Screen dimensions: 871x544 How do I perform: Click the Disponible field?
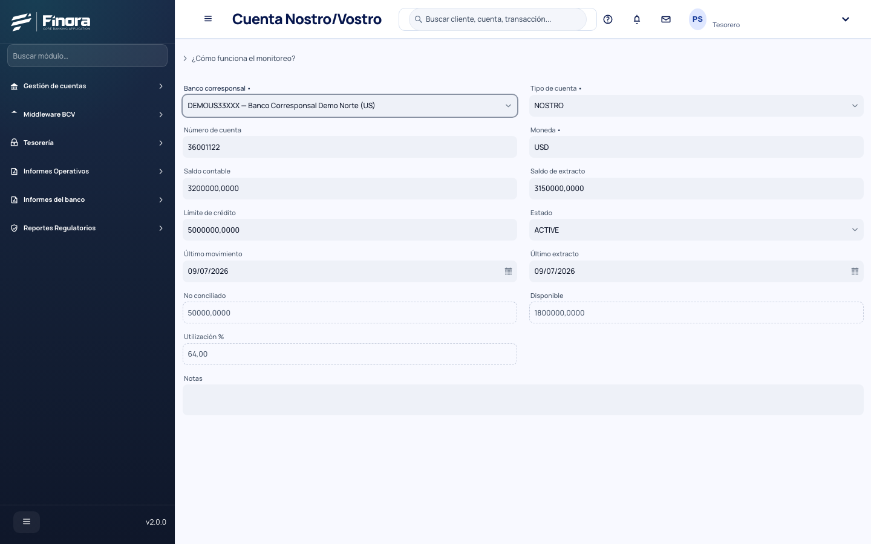[696, 313]
